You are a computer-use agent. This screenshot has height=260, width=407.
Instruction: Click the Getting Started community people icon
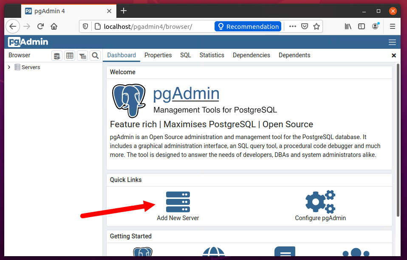(356, 252)
